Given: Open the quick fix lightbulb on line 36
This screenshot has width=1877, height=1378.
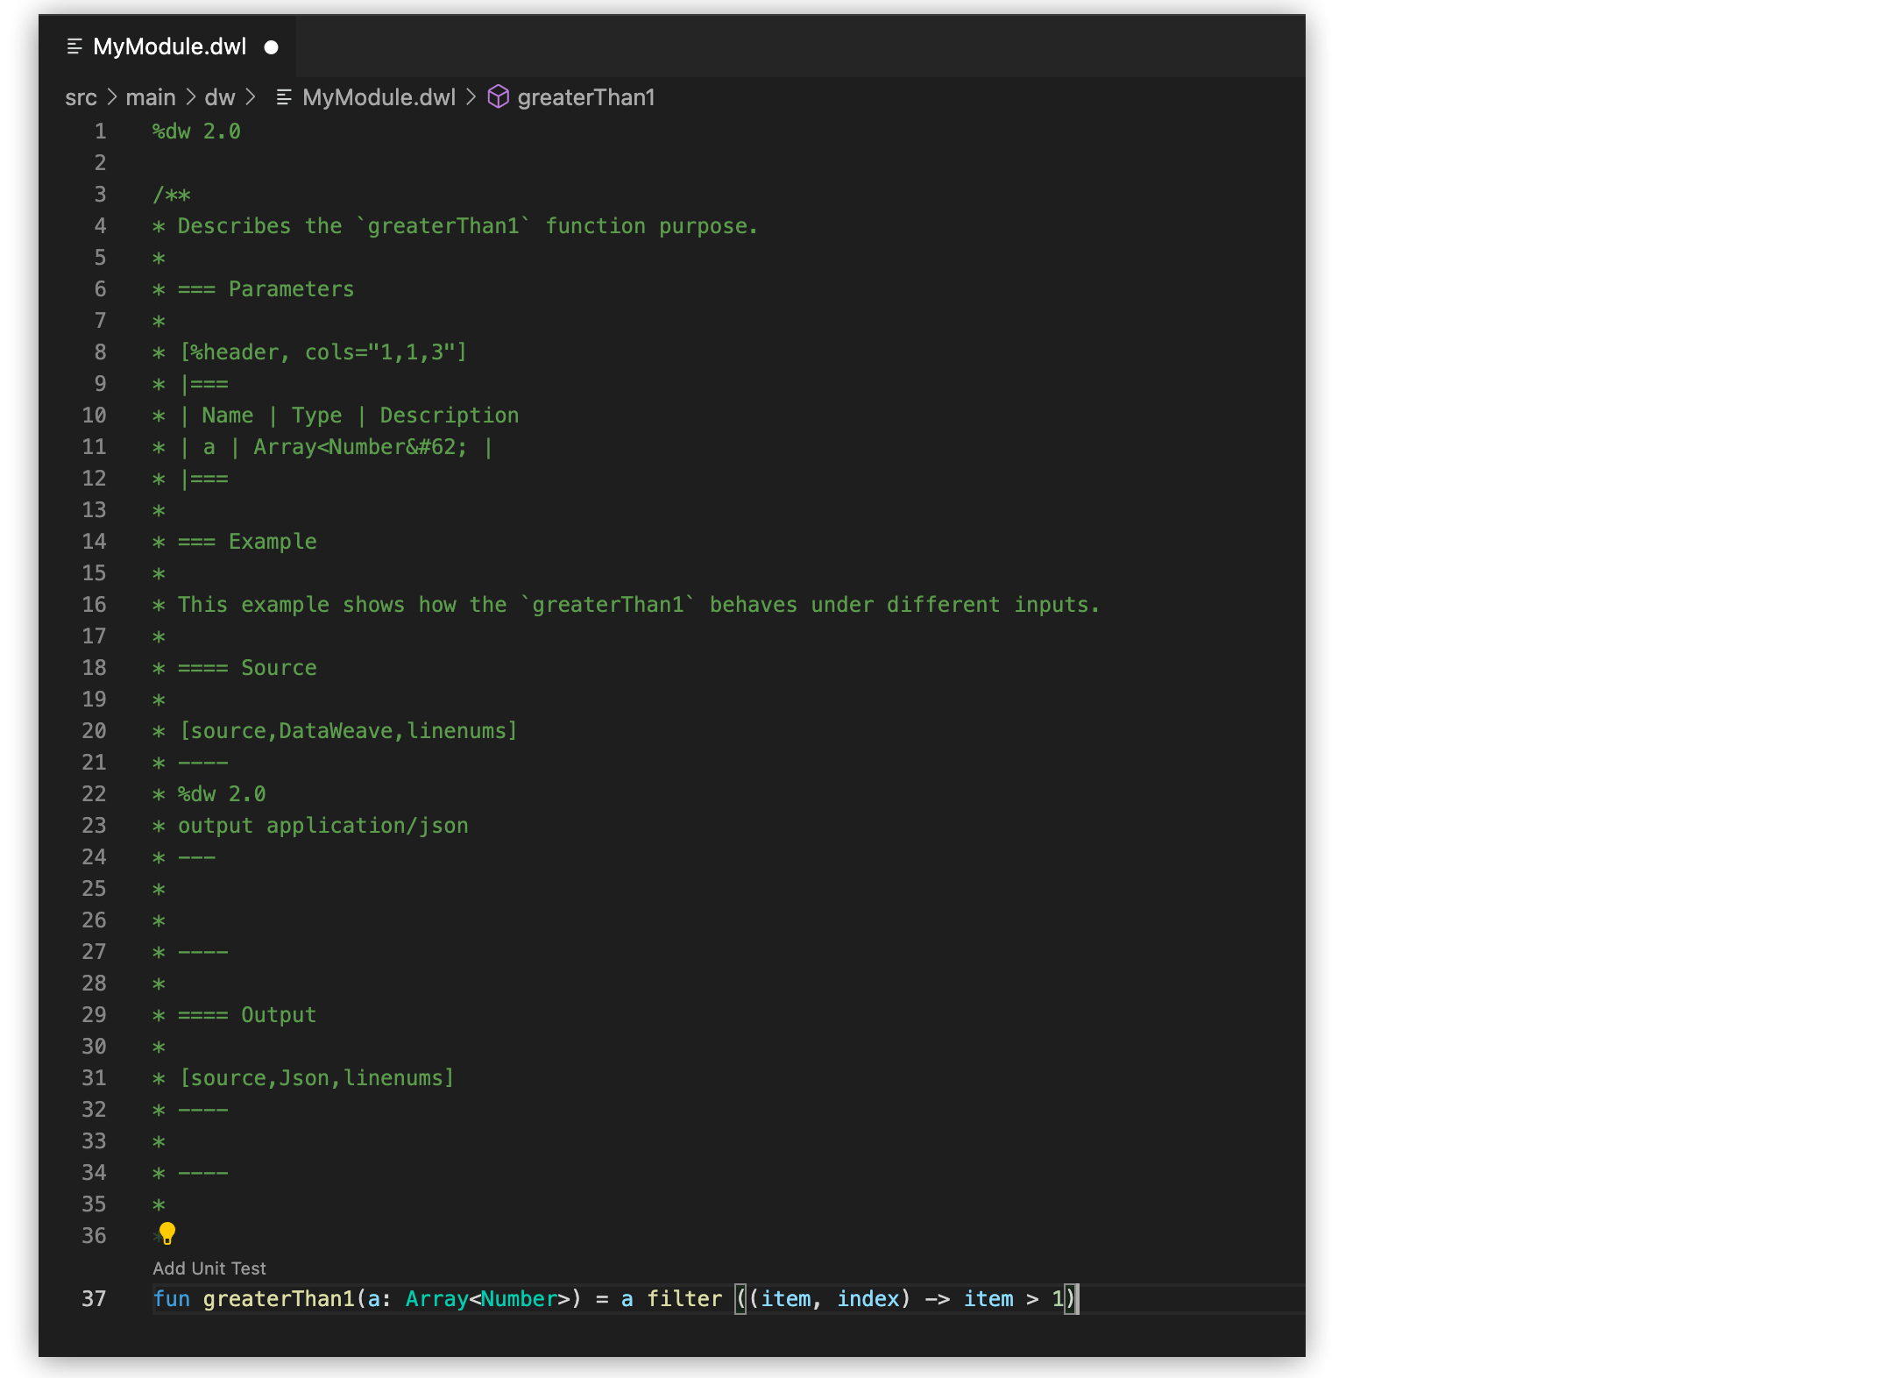Looking at the screenshot, I should pyautogui.click(x=166, y=1234).
